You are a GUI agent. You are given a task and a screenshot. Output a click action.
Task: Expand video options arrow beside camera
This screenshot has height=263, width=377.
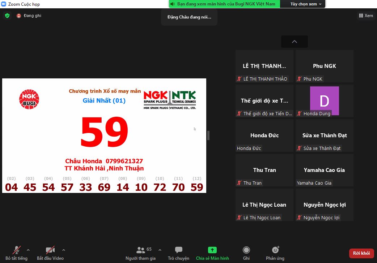tap(64, 250)
